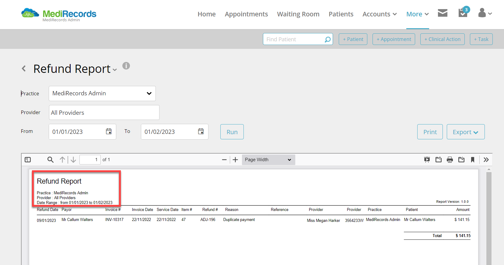This screenshot has height=265, width=504.
Task: Click the download icon in viewer toolbar
Action: tap(461, 160)
